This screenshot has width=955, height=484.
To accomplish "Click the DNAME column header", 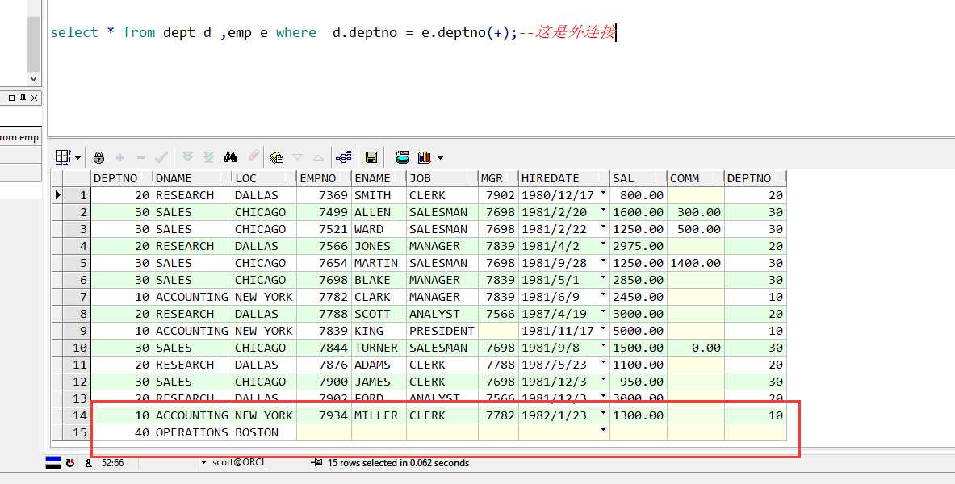I will (x=192, y=178).
